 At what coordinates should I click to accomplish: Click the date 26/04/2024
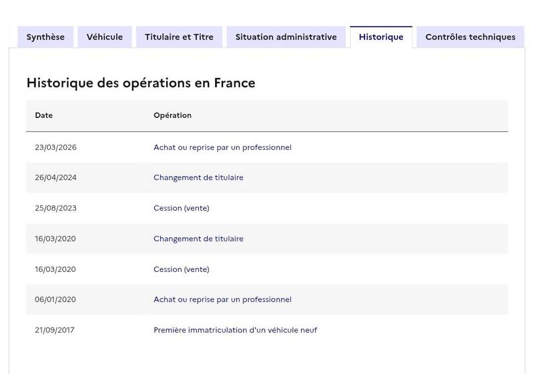55,177
